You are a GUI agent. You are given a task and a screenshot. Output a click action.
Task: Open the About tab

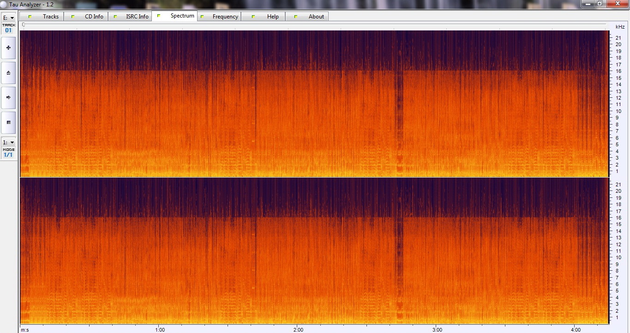[307, 16]
